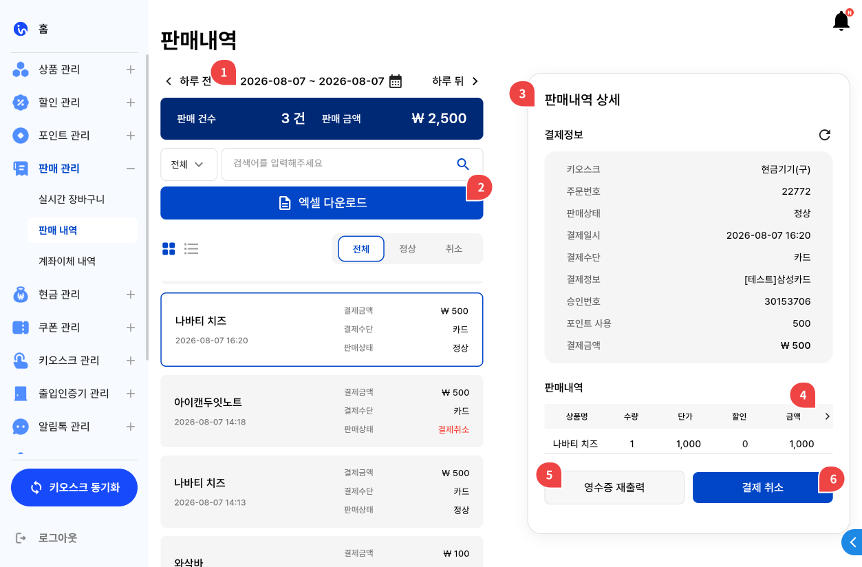This screenshot has width=862, height=567.
Task: Collapse 판매 관리 minus sign
Action: point(131,169)
